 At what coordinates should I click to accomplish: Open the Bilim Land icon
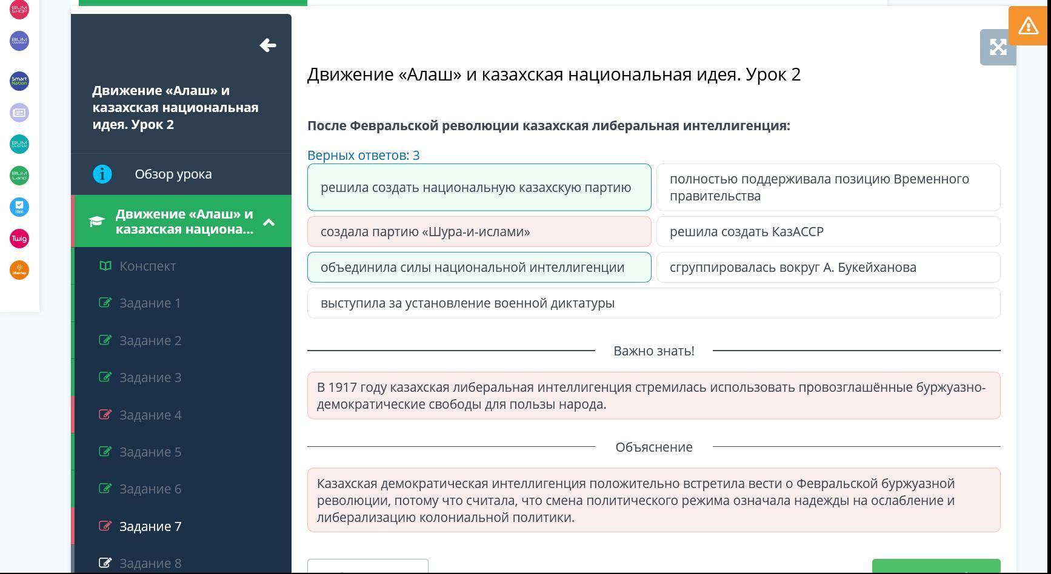(x=19, y=176)
